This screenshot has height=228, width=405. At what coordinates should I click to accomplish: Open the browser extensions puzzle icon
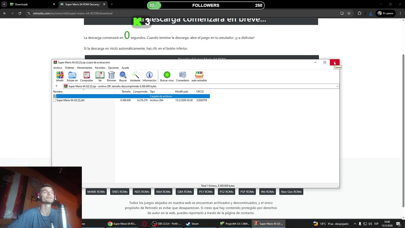click(359, 13)
